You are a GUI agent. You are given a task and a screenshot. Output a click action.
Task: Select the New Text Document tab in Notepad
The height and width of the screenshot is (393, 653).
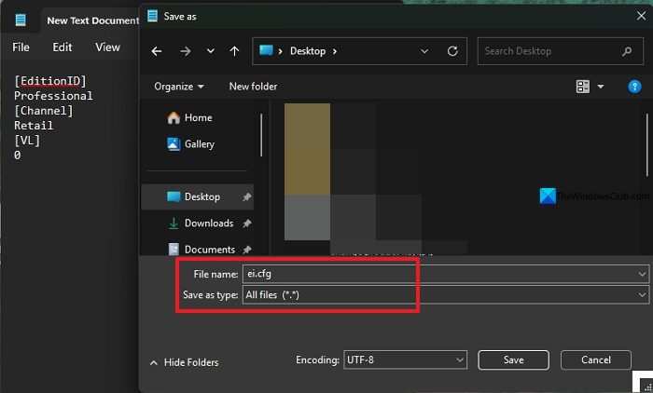point(90,20)
